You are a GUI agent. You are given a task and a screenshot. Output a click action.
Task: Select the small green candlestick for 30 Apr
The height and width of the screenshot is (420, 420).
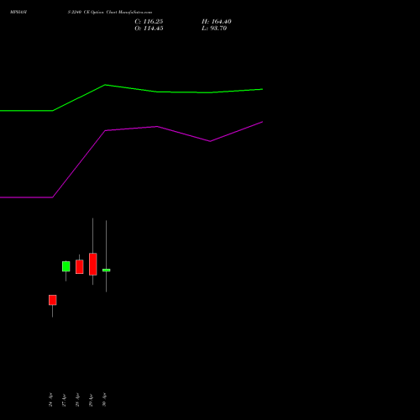click(x=107, y=270)
